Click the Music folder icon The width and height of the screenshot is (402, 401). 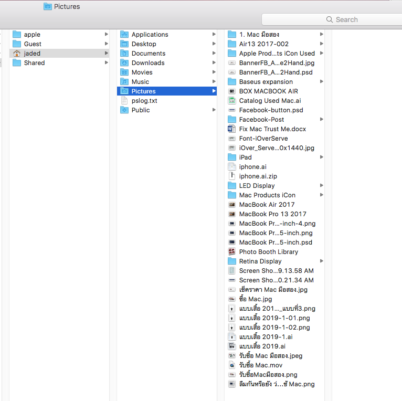tap(124, 82)
